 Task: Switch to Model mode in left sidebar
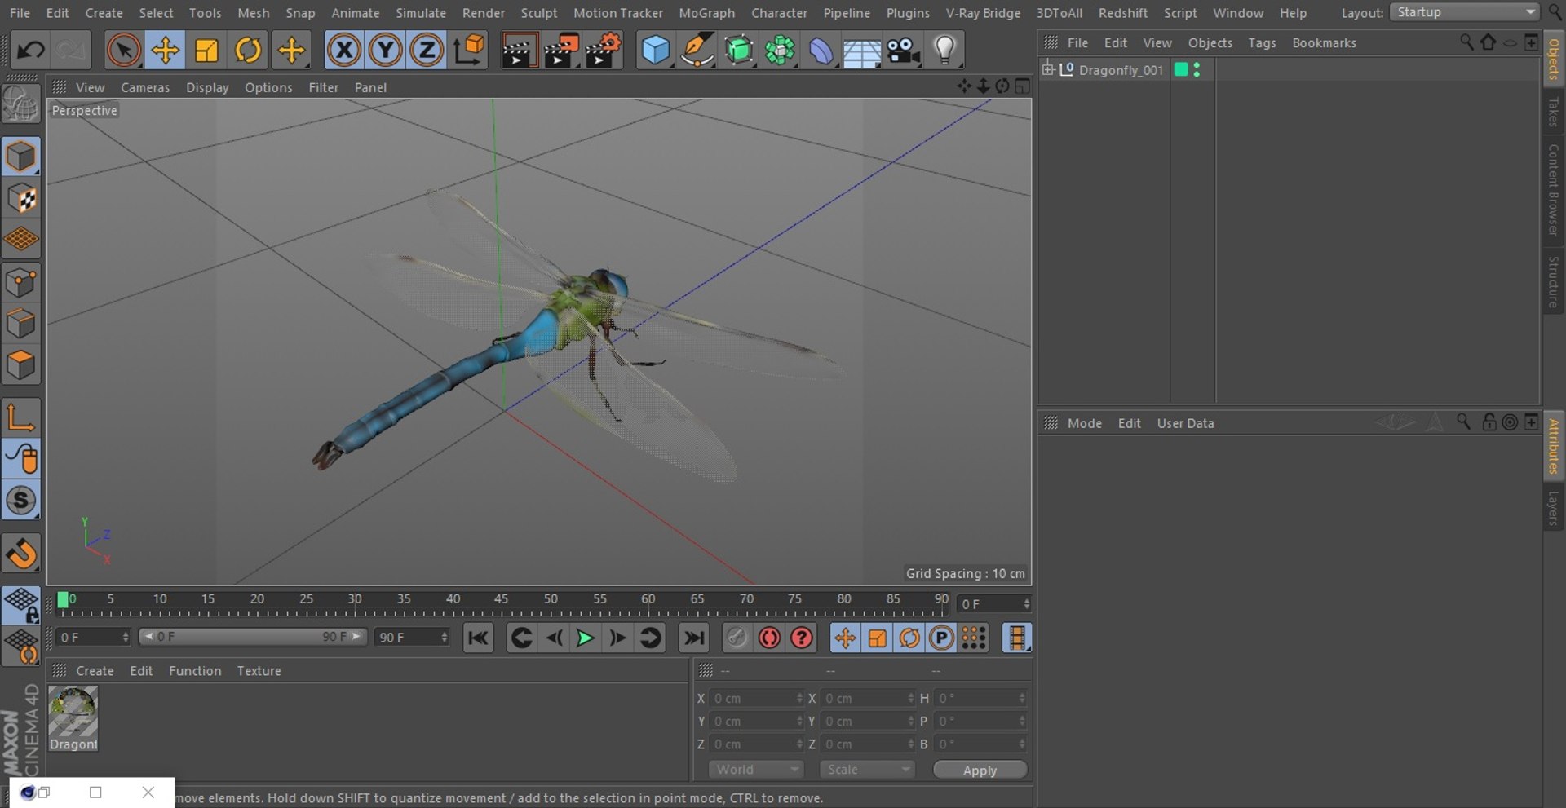(21, 157)
